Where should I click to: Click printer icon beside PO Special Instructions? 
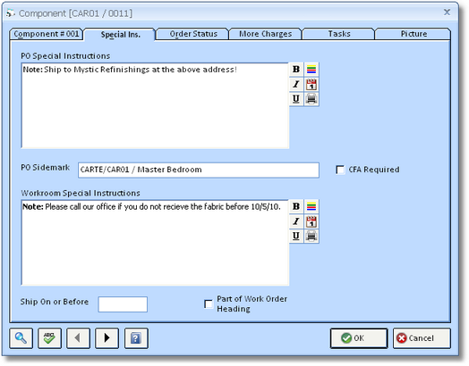311,99
